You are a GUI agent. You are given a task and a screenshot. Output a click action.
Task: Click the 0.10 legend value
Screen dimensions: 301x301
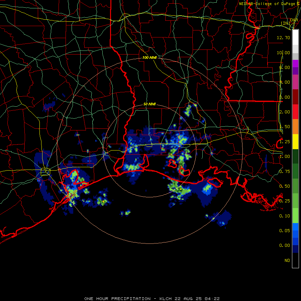(285, 216)
